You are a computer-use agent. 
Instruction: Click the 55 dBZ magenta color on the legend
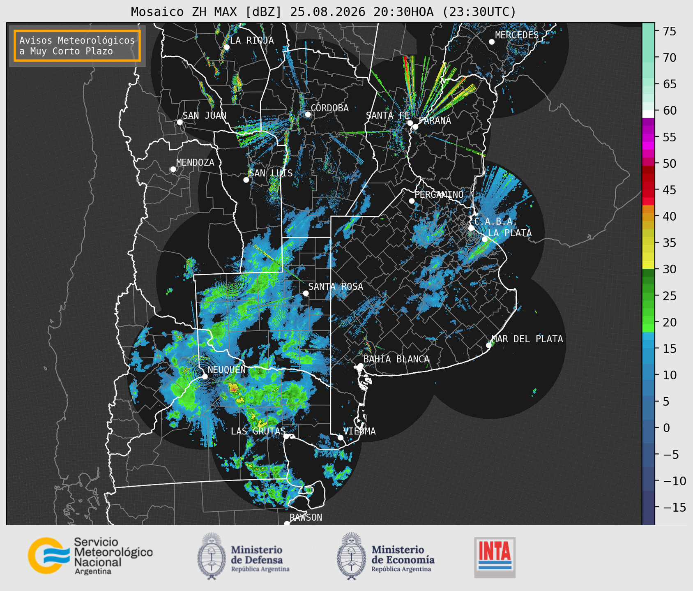[x=648, y=137]
